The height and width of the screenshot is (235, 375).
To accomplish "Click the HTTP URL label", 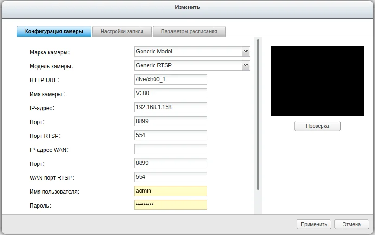I will point(44,80).
